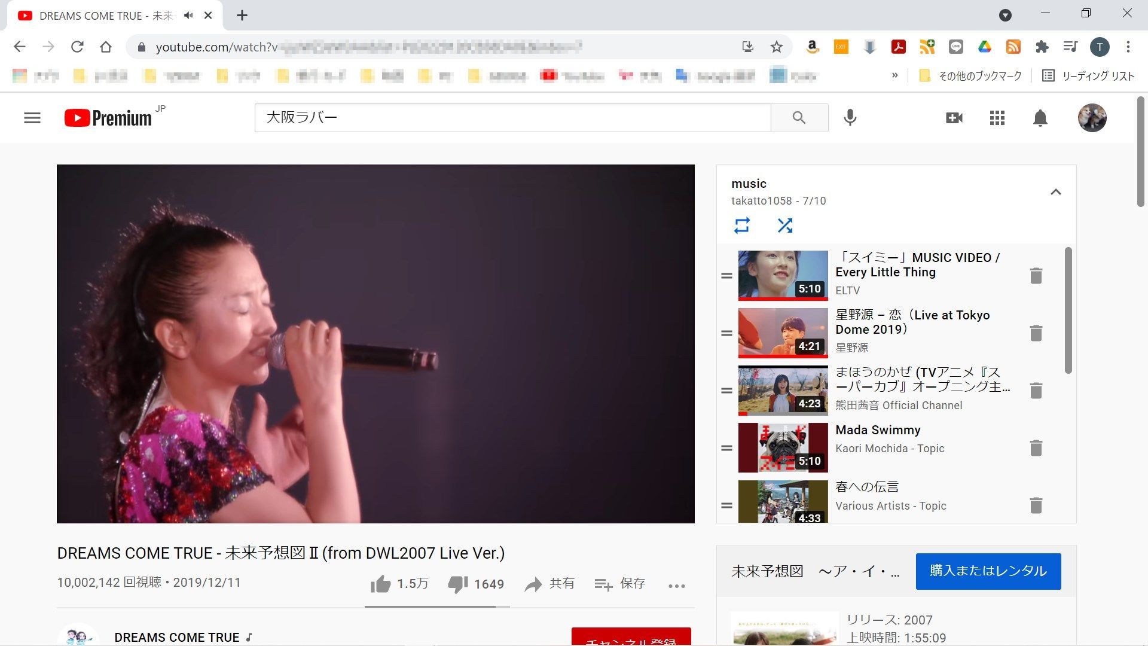Viewport: 1148px width, 646px height.
Task: Mute the tab audio speaker icon
Action: click(188, 16)
